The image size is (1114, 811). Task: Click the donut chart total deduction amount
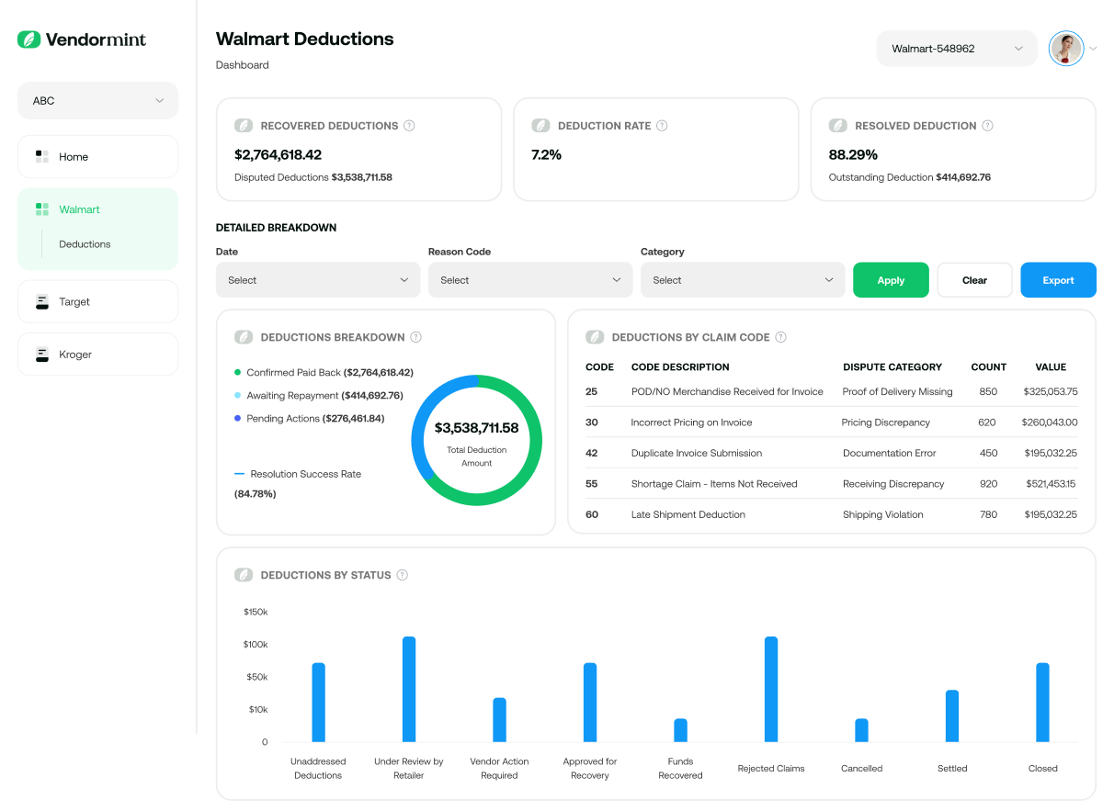point(476,428)
